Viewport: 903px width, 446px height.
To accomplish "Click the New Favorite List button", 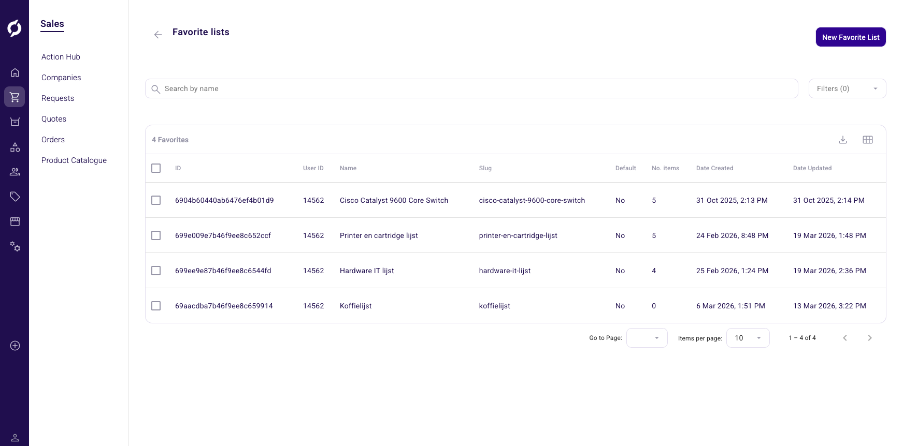I will pos(851,37).
